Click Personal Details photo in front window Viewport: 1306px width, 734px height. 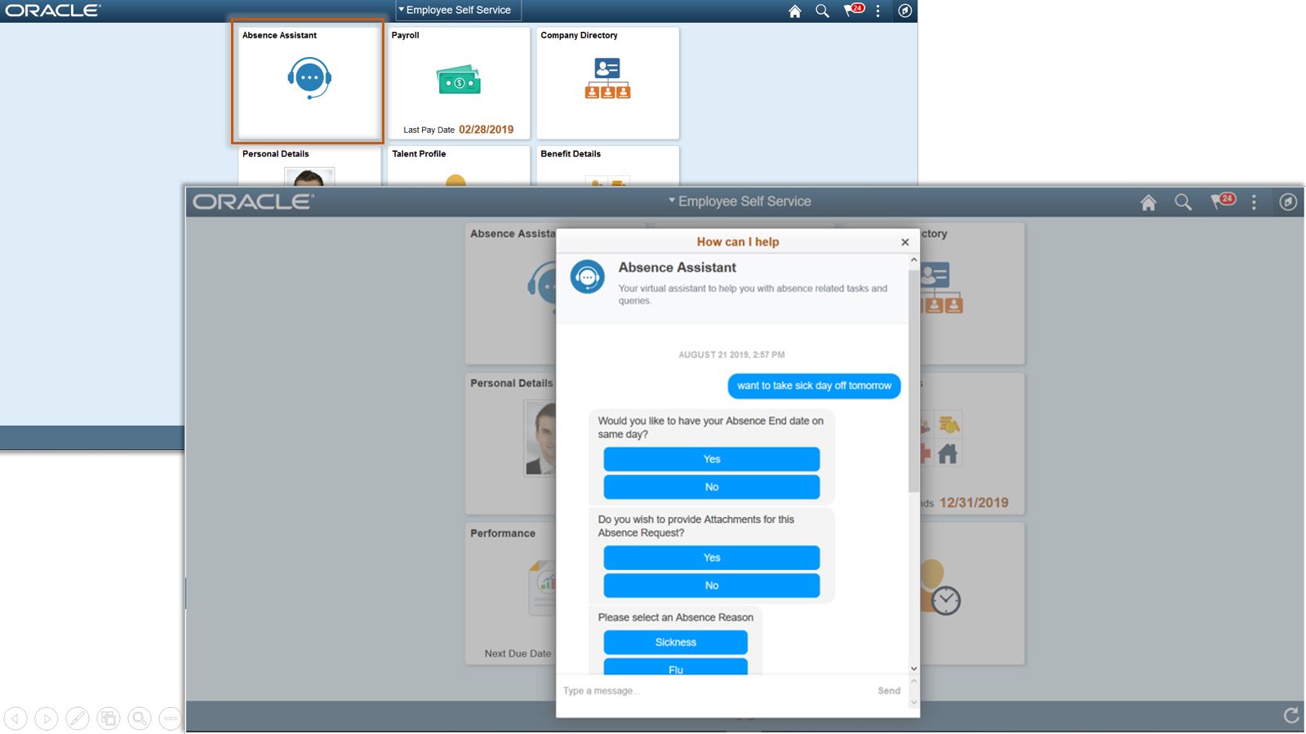[540, 439]
